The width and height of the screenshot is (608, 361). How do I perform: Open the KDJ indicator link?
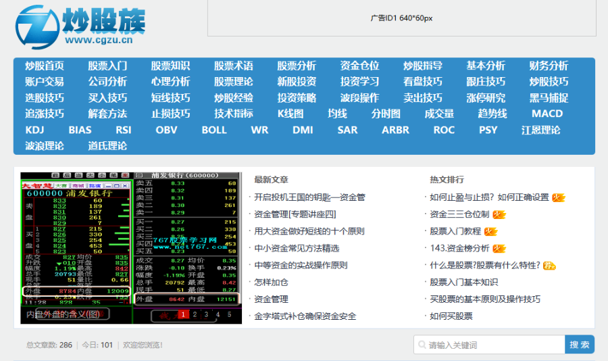coord(34,130)
